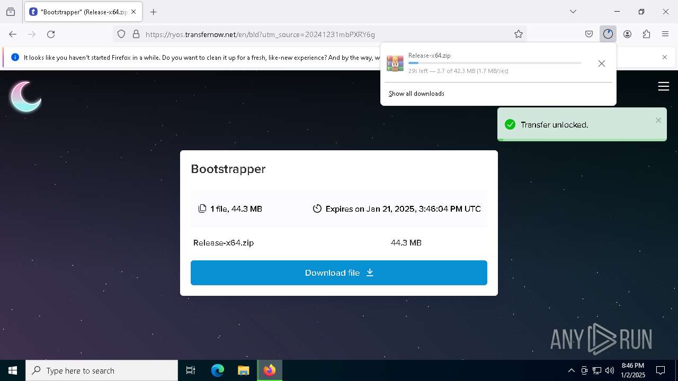
Task: Save page to Pocket
Action: click(589, 34)
